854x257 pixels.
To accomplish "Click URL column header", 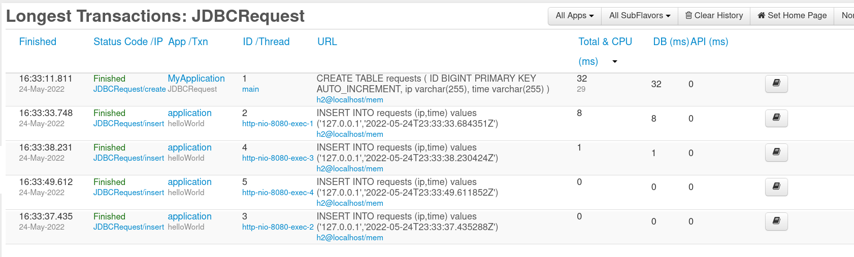I will (327, 42).
